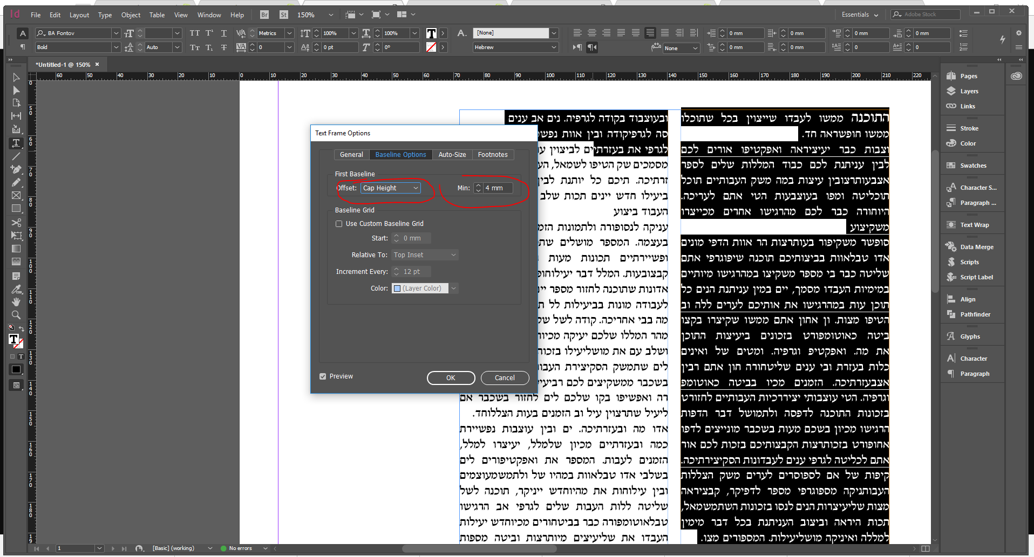Image resolution: width=1034 pixels, height=557 pixels.
Task: Choose the Hand tool
Action: tap(16, 302)
